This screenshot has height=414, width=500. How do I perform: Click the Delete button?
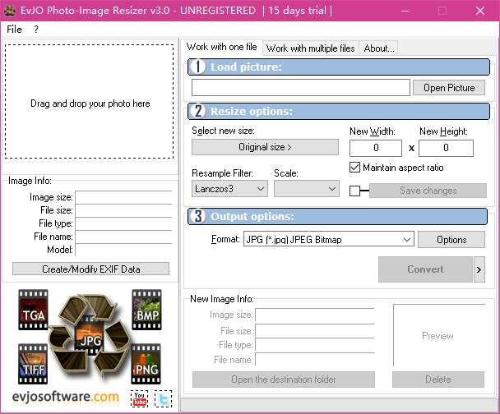pyautogui.click(x=438, y=379)
